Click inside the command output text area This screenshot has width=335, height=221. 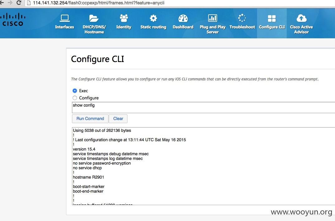point(203,166)
